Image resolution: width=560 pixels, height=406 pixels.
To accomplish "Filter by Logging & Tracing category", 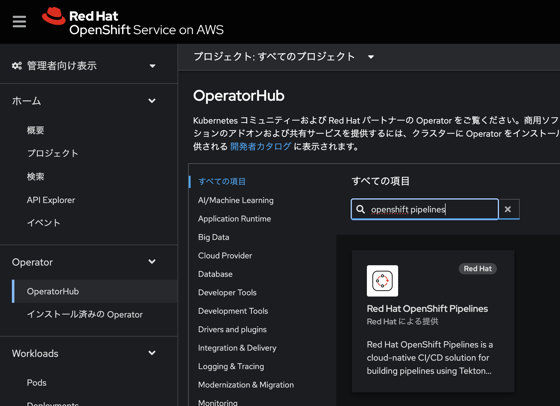I will click(231, 366).
